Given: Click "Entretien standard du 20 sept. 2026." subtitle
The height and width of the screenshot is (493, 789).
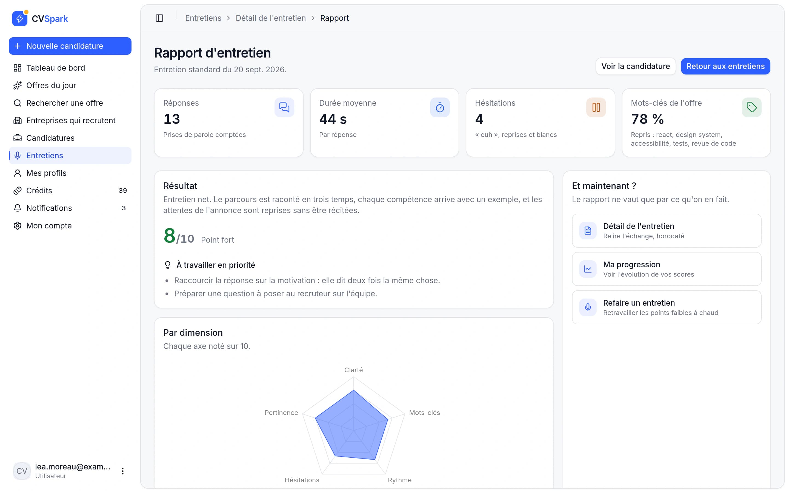Looking at the screenshot, I should coord(220,70).
